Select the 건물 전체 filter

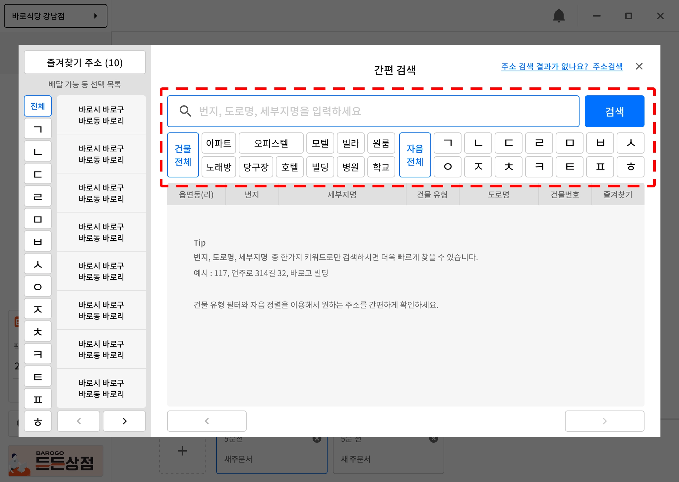183,155
